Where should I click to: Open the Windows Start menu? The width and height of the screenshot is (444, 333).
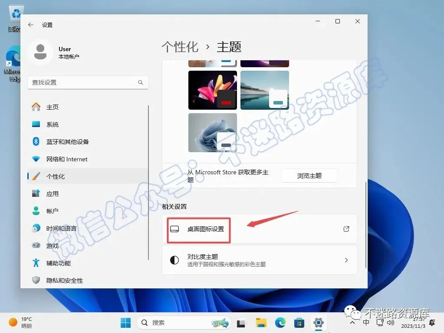click(x=126, y=323)
